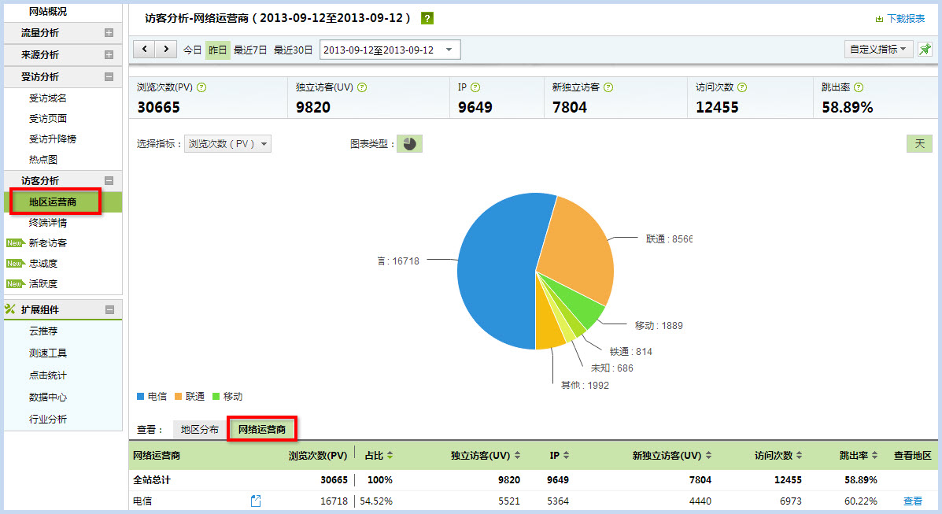Toggle the 电信 legend item

(152, 396)
